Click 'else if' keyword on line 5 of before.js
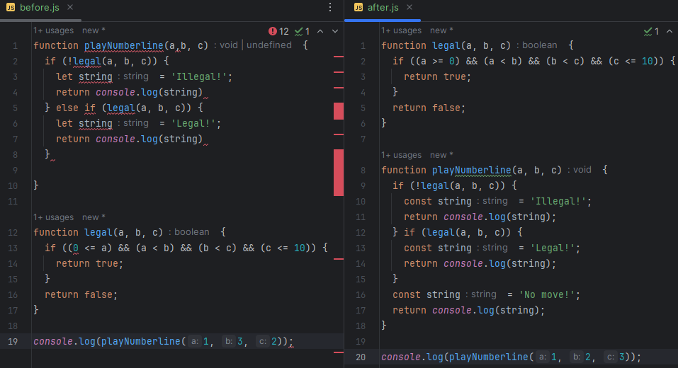This screenshot has width=678, height=368. click(x=76, y=108)
